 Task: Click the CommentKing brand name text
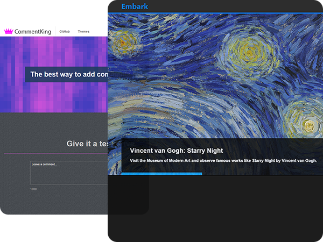(33, 32)
